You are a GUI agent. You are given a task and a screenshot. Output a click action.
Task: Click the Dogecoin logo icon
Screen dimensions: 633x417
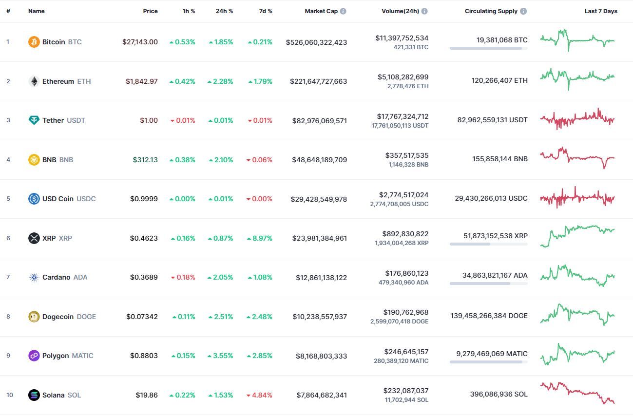point(34,317)
